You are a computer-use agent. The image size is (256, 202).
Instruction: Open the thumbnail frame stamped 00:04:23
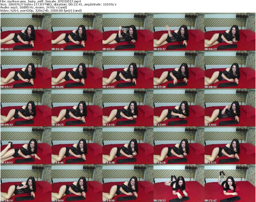click(230, 32)
